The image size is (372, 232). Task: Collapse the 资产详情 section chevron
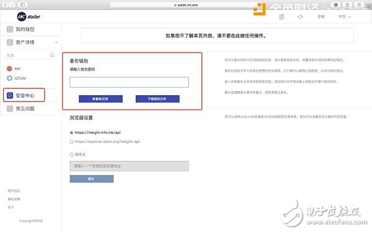coord(56,43)
